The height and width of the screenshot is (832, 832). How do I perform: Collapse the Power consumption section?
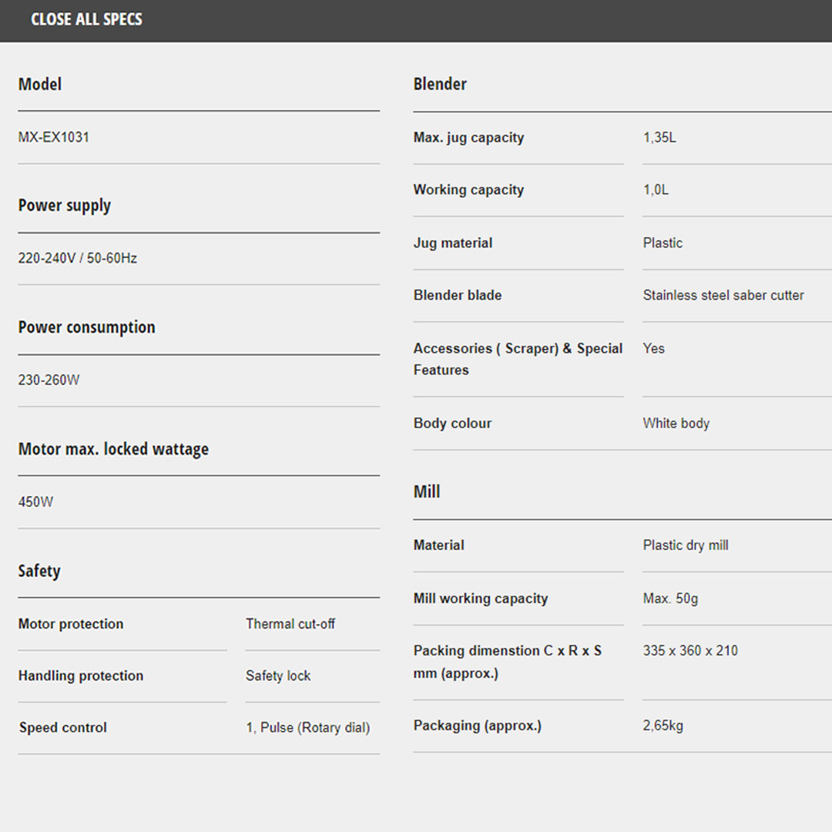[x=86, y=327]
